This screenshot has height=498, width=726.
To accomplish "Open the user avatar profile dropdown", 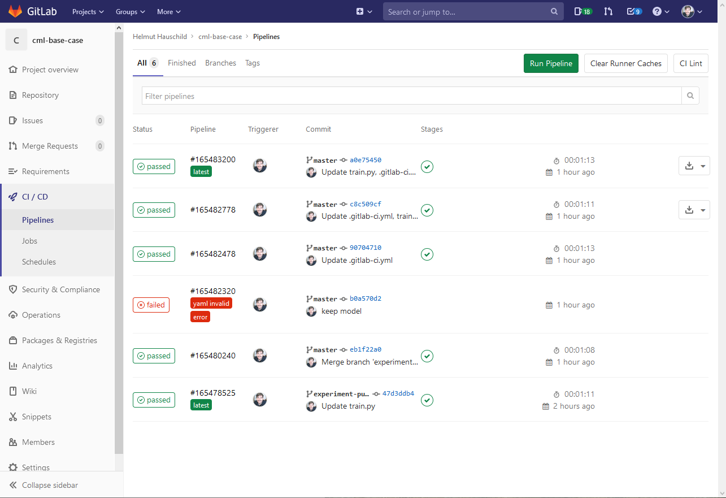I will click(x=692, y=11).
